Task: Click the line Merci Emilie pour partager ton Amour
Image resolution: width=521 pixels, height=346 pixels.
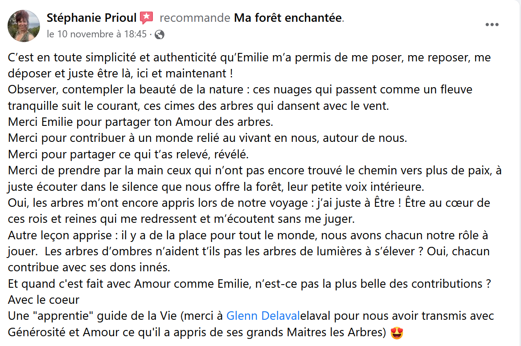Action: click(x=140, y=122)
